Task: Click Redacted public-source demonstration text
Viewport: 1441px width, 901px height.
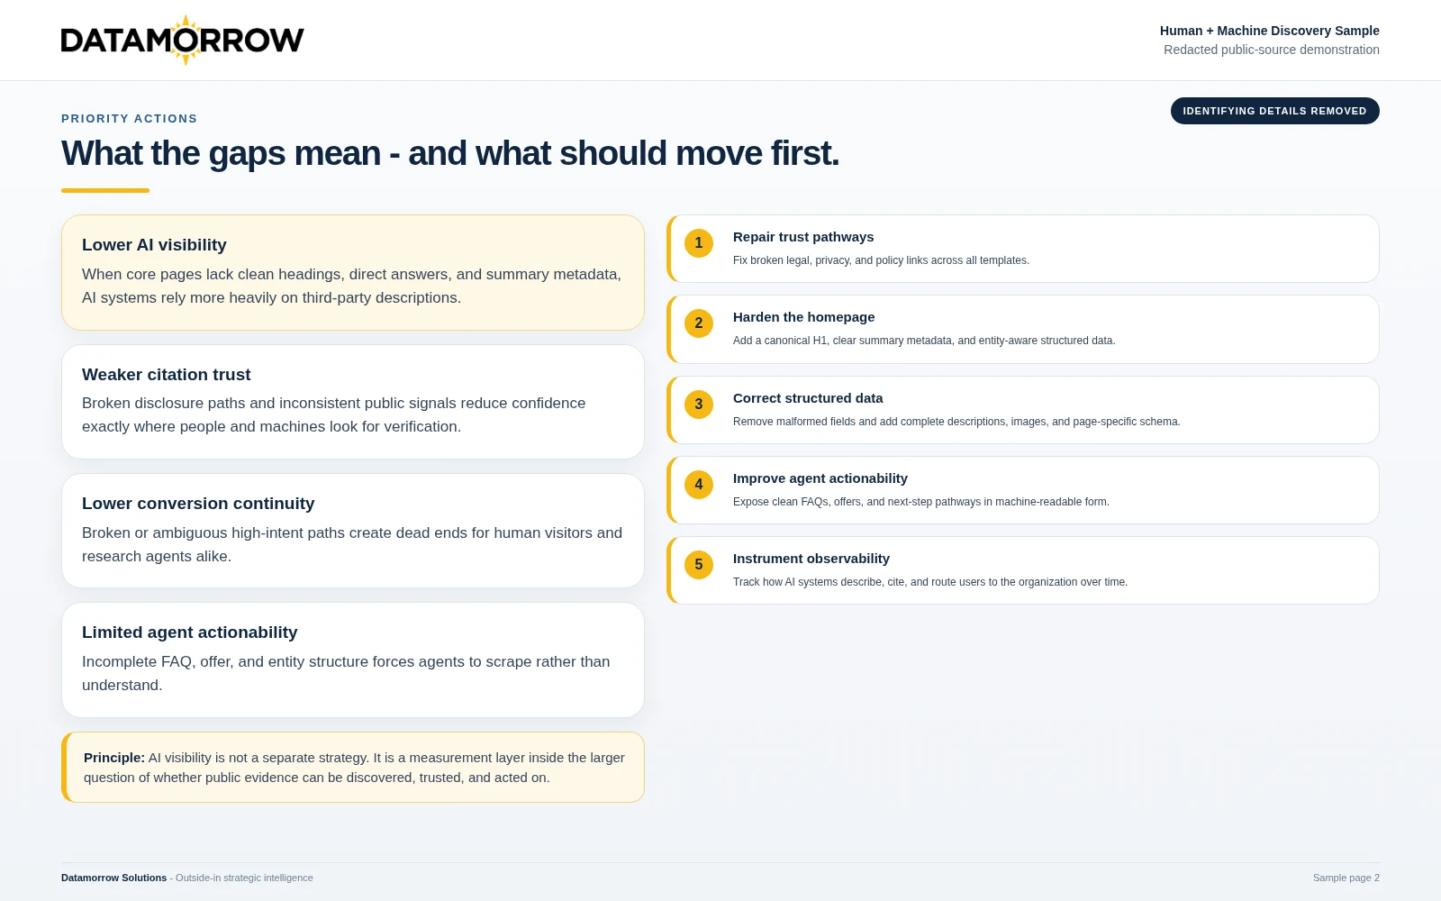Action: (1272, 50)
